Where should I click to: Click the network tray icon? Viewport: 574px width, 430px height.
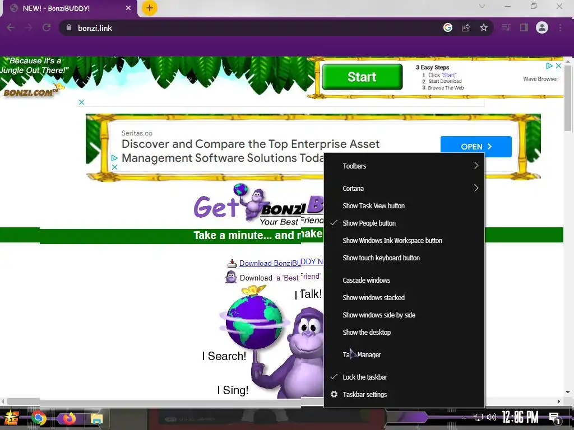[x=478, y=417]
